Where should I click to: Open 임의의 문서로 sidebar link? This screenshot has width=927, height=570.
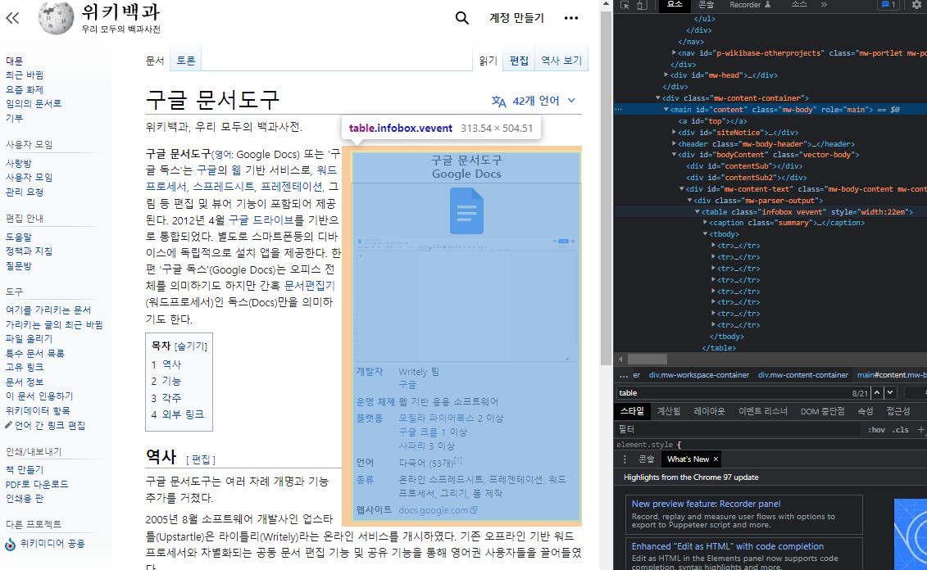pos(33,103)
